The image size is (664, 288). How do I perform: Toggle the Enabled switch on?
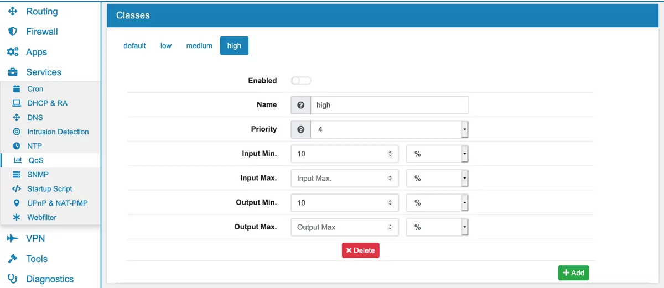tap(301, 81)
